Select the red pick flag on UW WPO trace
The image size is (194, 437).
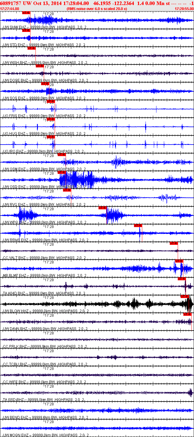[x=103, y=208]
